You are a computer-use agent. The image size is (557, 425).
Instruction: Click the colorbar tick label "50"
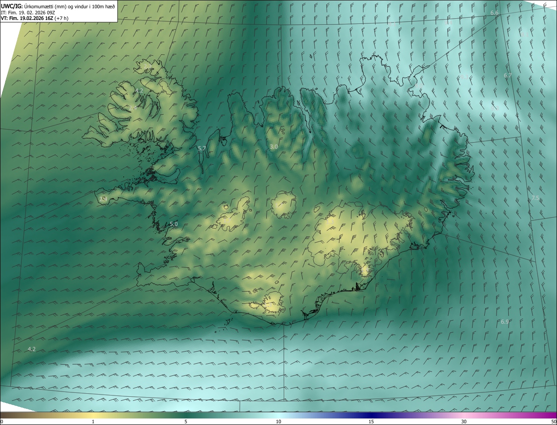pos(554,422)
